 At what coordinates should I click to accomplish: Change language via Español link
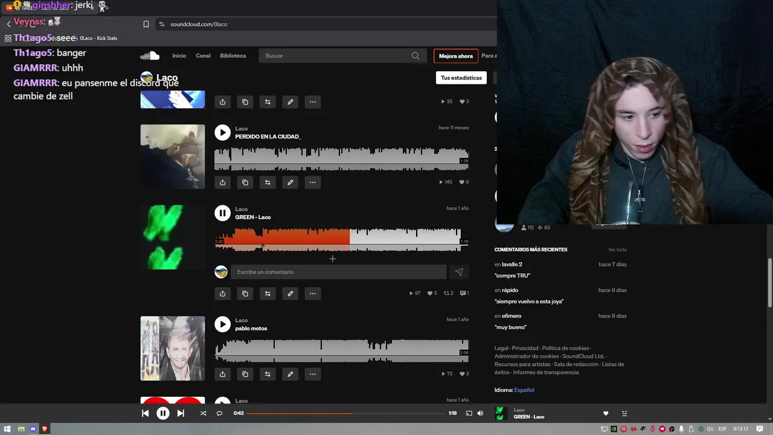click(x=524, y=390)
